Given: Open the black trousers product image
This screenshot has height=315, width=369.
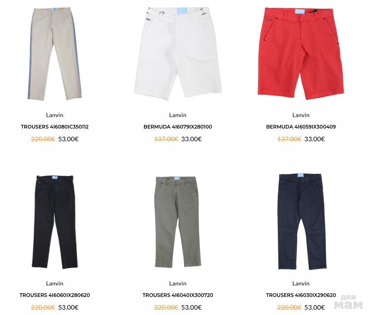Looking at the screenshot, I should pyautogui.click(x=55, y=222).
